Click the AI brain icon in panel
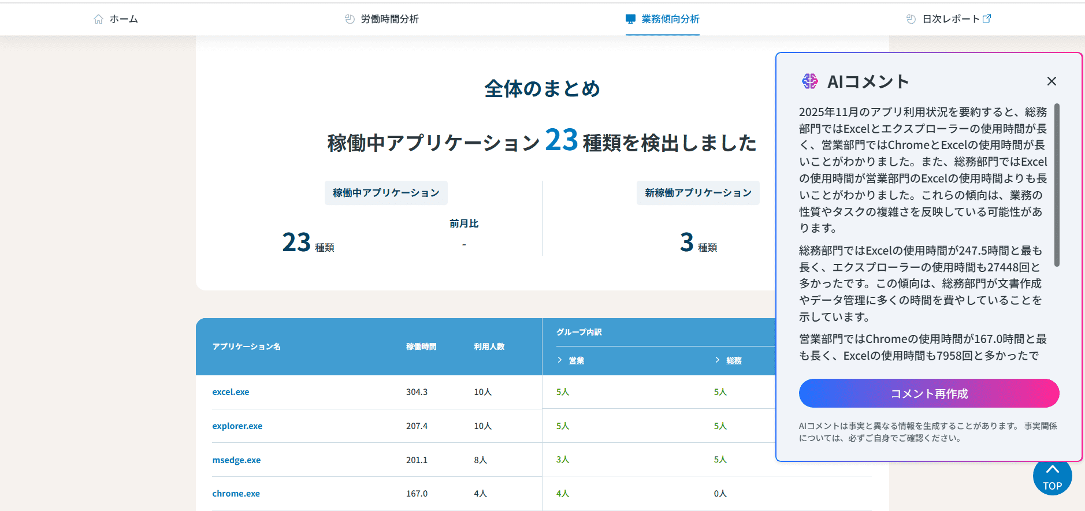The height and width of the screenshot is (511, 1085). click(x=809, y=81)
